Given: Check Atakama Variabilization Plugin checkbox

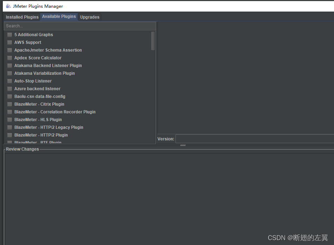Looking at the screenshot, I should (x=9, y=73).
